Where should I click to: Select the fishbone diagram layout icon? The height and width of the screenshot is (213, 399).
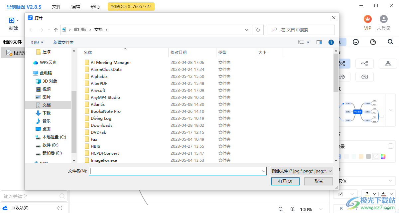point(365,77)
